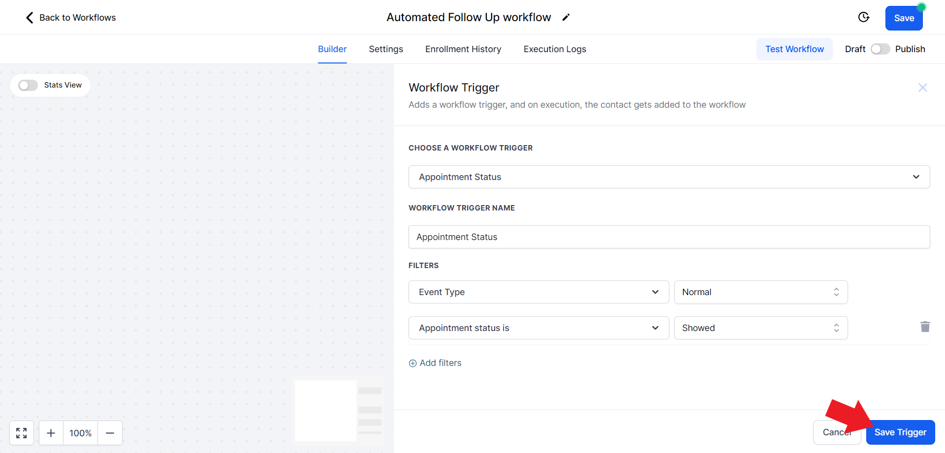The height and width of the screenshot is (453, 945).
Task: Click Test Workflow button
Action: [x=794, y=49]
